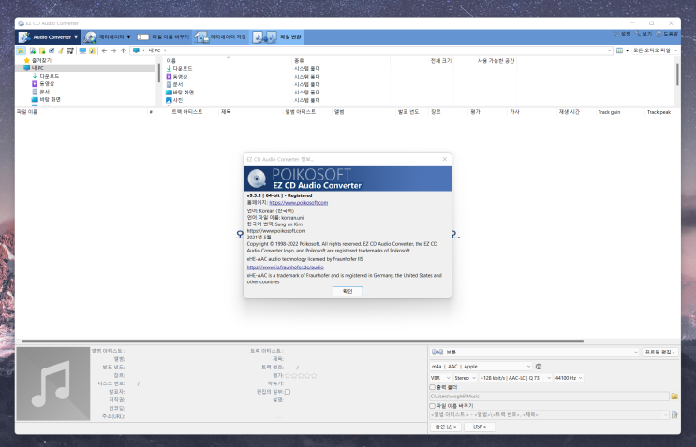Click the DSP button
Image resolution: width=696 pixels, height=447 pixels.
(480, 426)
